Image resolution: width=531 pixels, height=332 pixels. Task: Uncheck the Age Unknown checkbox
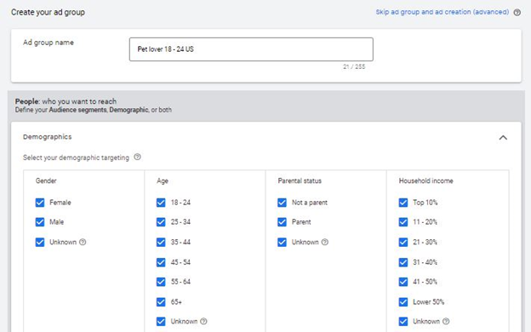(161, 321)
